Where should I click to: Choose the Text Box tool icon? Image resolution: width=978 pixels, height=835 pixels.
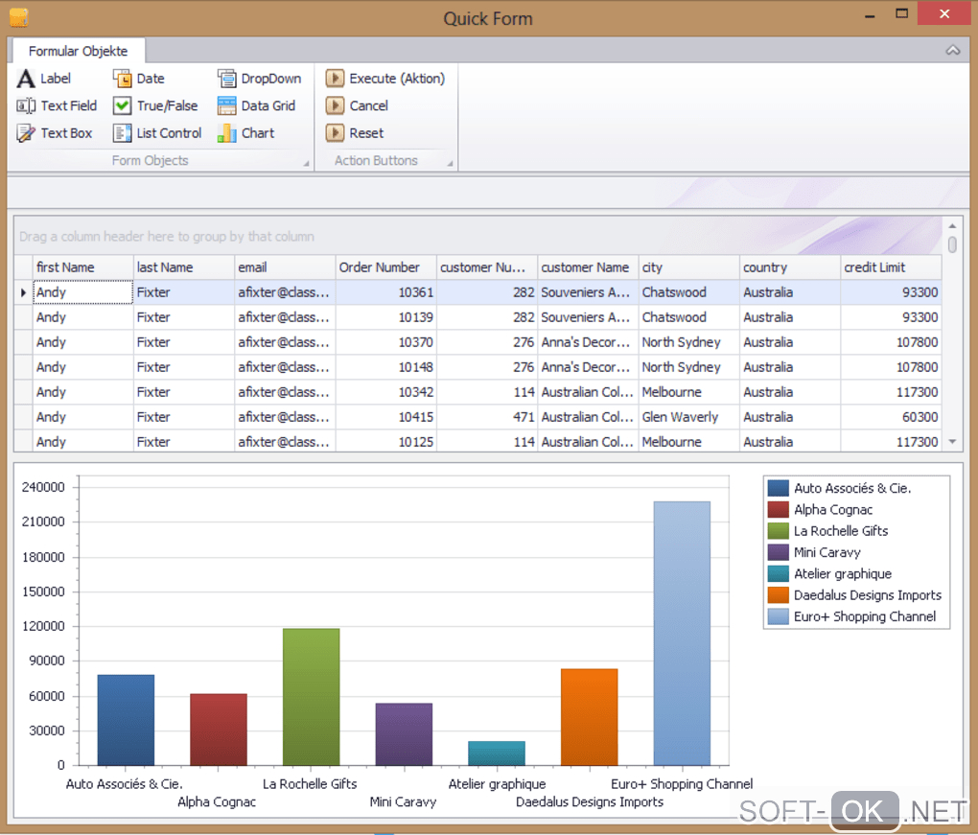(26, 133)
